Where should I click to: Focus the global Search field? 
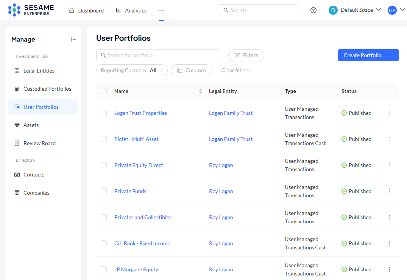point(259,10)
